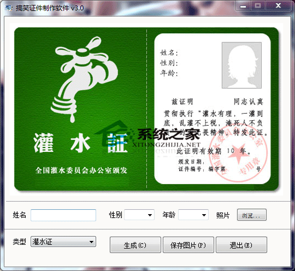Click the red official seal stamp
Image resolution: width=295 pixels, height=271 pixels.
[x=238, y=153]
